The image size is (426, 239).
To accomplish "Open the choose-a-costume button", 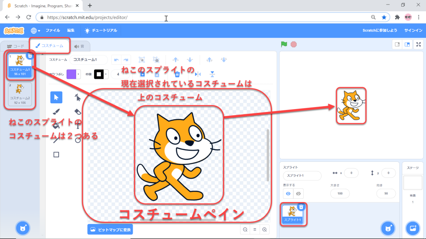I will click(23, 228).
